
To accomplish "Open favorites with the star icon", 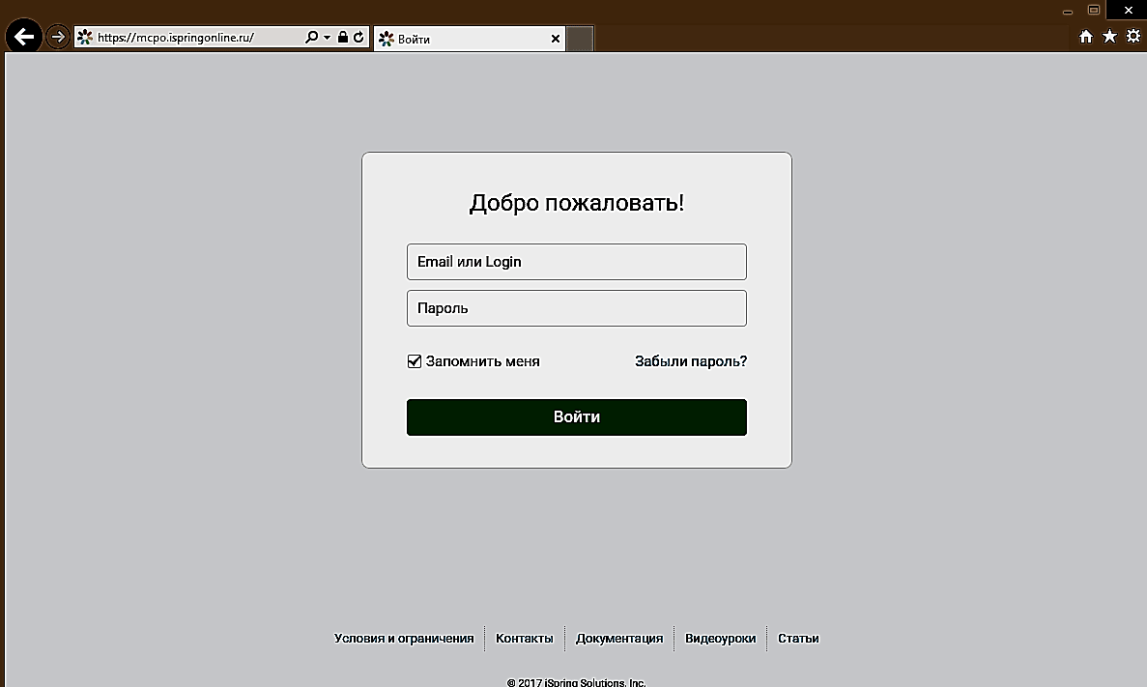I will click(x=1109, y=36).
